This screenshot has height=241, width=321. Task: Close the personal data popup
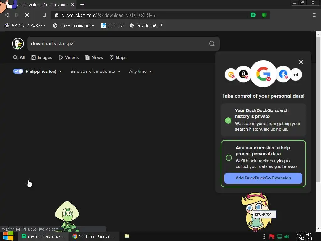301,62
